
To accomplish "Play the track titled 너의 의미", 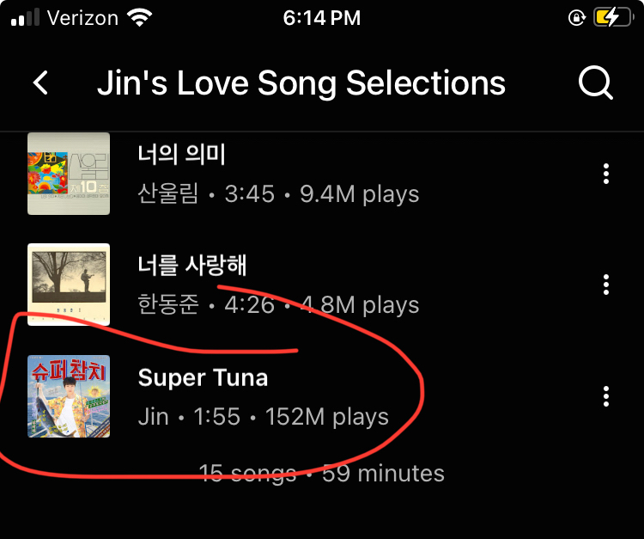I will [x=181, y=156].
